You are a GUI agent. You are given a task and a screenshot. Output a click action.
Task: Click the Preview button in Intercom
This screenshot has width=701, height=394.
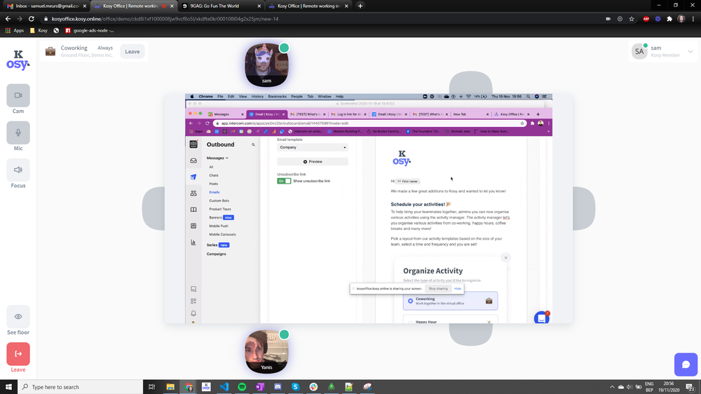tap(313, 161)
